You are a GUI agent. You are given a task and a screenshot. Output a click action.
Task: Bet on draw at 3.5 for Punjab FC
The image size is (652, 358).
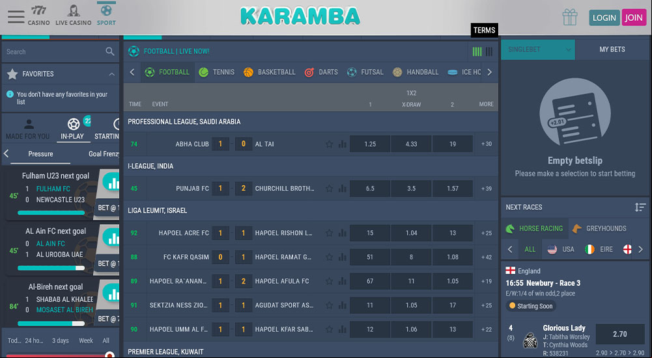pyautogui.click(x=411, y=188)
